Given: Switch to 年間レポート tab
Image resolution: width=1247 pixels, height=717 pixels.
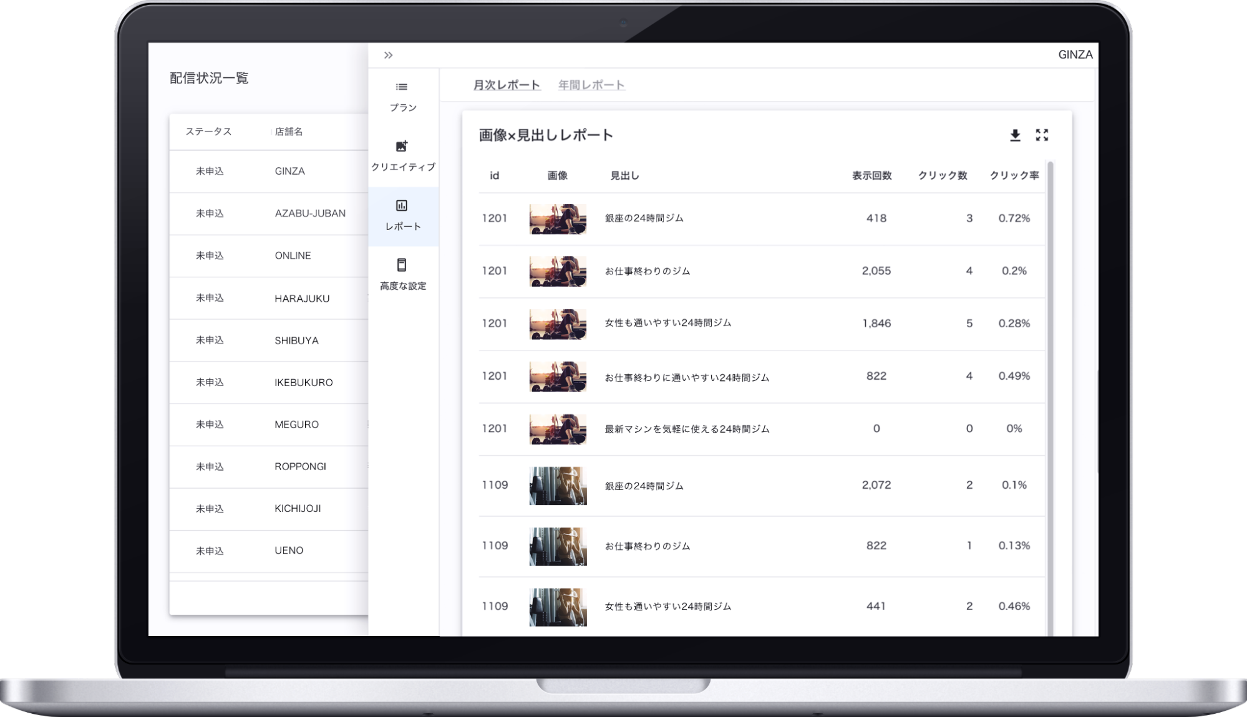Looking at the screenshot, I should point(591,85).
